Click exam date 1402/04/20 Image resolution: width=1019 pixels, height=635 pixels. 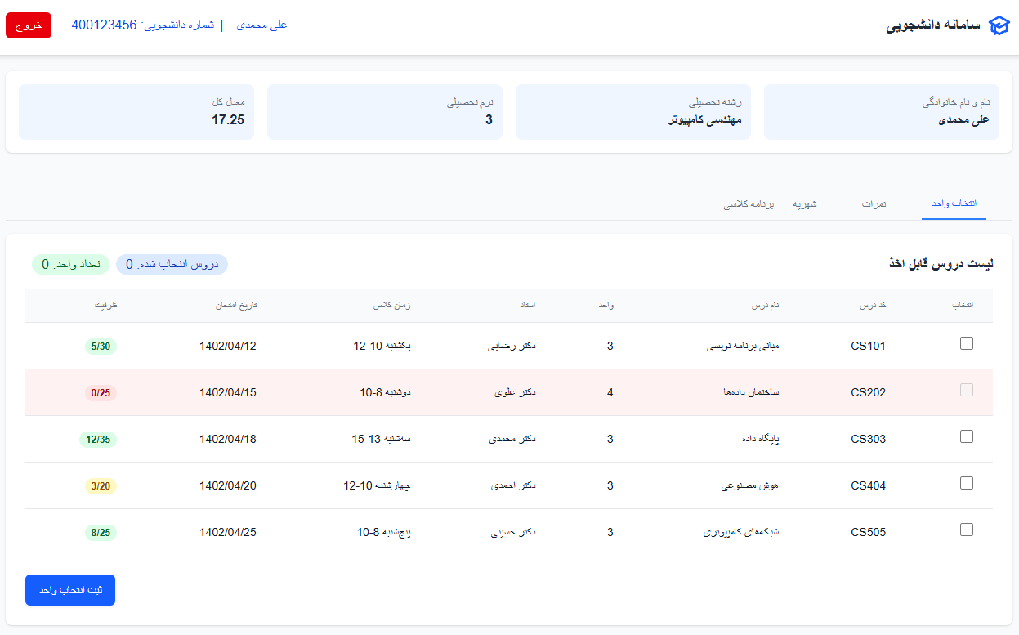228,485
